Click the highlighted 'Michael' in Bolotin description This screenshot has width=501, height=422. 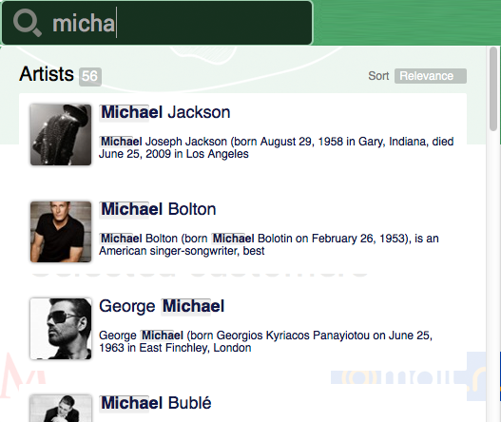click(233, 239)
